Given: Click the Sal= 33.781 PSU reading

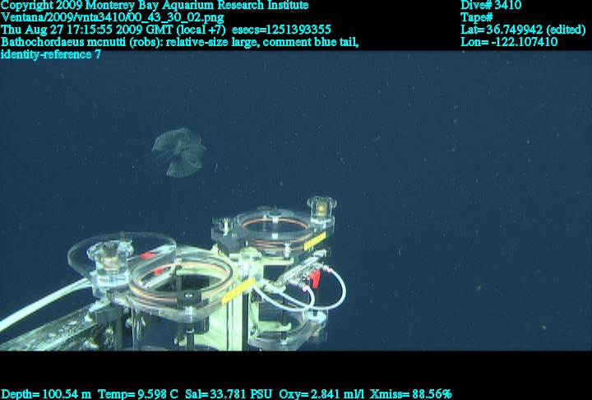Looking at the screenshot, I should 228,394.
